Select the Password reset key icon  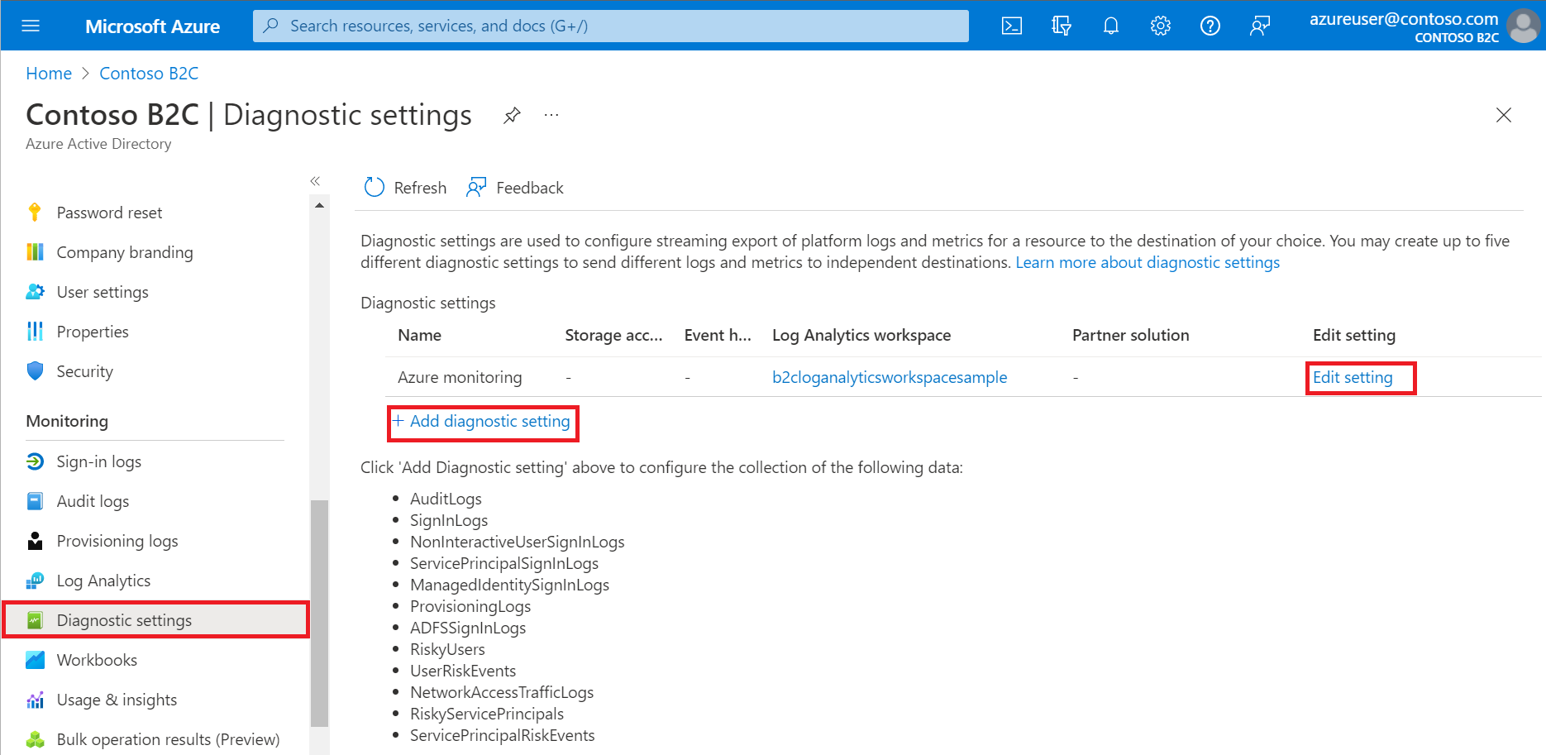35,213
